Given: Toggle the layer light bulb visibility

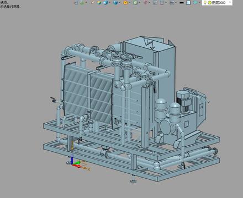Looking at the screenshot, I should coord(205,3).
